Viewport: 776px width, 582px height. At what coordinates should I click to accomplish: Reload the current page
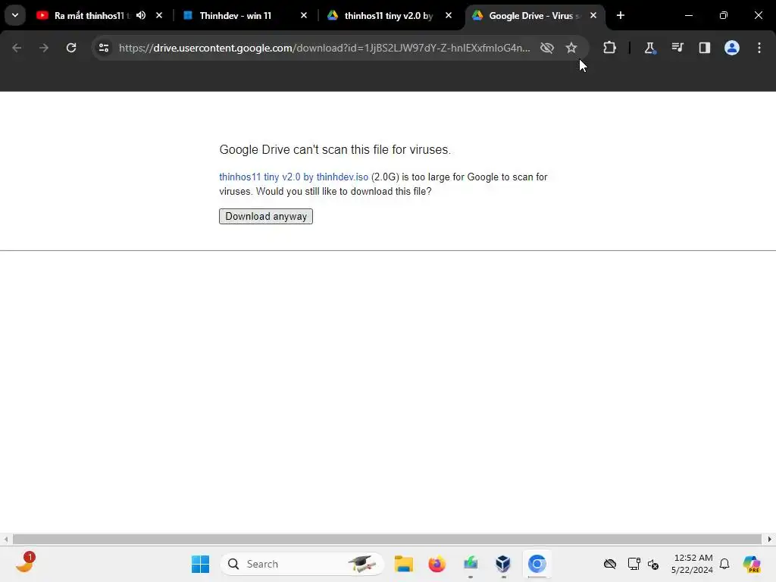71,48
